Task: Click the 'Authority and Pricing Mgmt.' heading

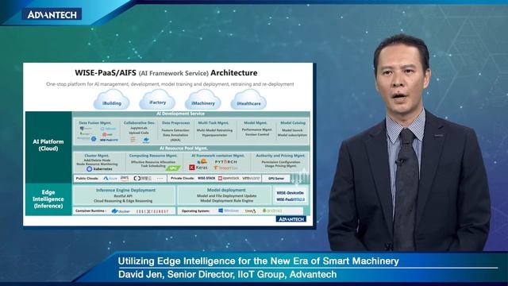Action: point(280,156)
